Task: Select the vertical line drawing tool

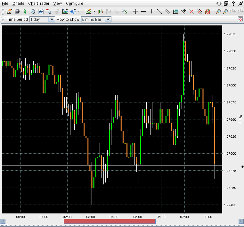Action: [x=152, y=11]
